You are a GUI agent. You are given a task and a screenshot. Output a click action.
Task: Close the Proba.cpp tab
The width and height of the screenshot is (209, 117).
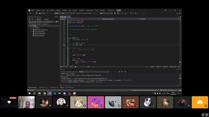[x=70, y=17]
